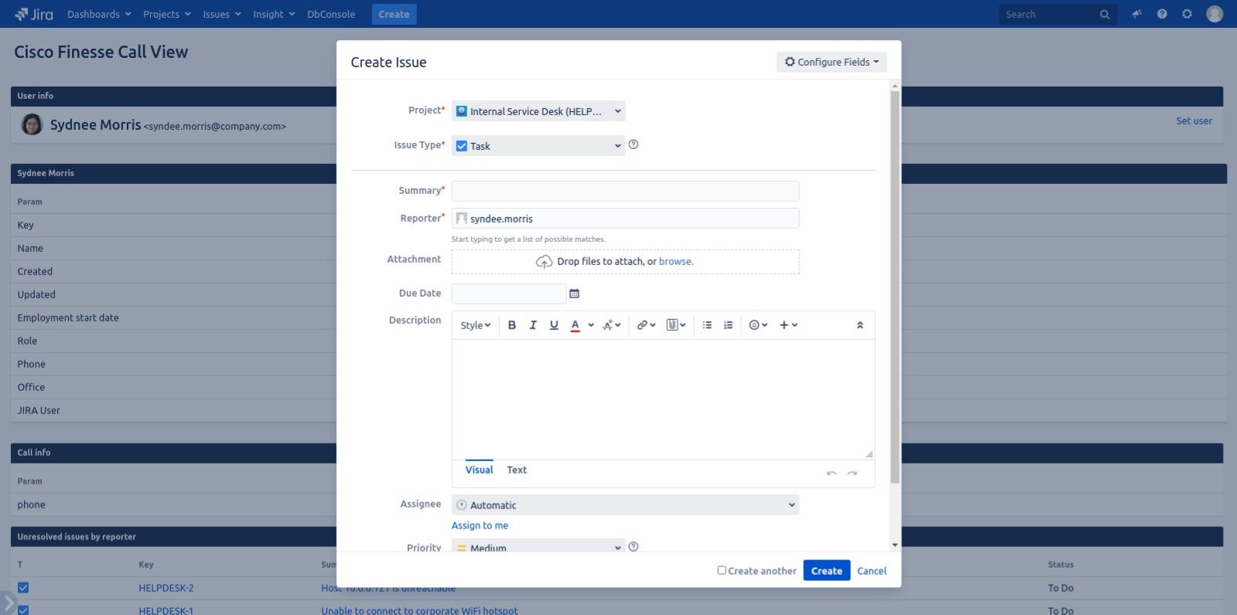Expand the collapsed sidebar arrow
Screen dimensions: 1237x615
pyautogui.click(x=8, y=603)
